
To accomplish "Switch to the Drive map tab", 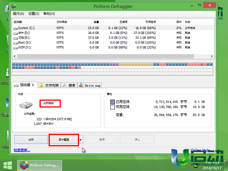I will coord(90,85).
